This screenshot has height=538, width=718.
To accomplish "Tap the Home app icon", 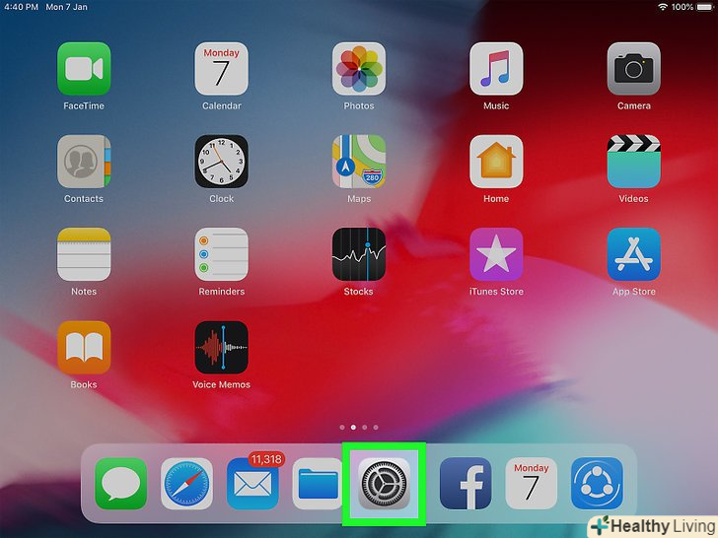I will pos(496,161).
